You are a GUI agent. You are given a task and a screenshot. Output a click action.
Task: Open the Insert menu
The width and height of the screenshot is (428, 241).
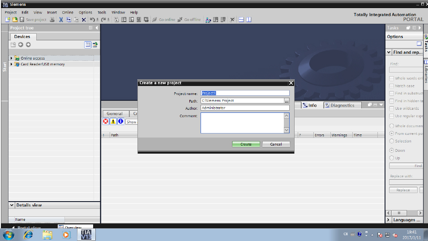coord(52,12)
